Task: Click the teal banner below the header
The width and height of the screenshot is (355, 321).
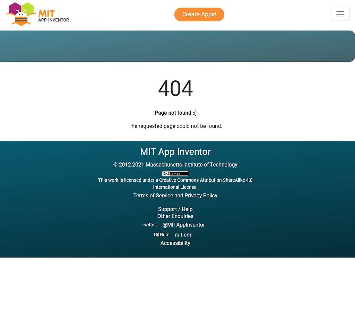Action: pyautogui.click(x=177, y=46)
